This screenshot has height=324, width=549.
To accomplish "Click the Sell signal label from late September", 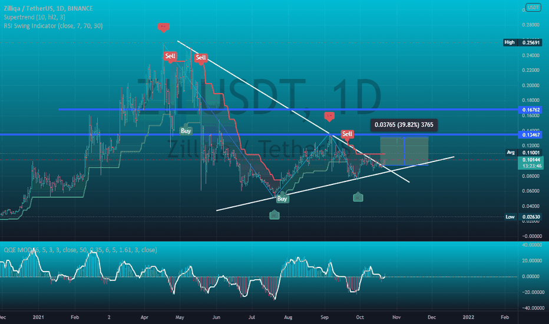I will [x=347, y=134].
